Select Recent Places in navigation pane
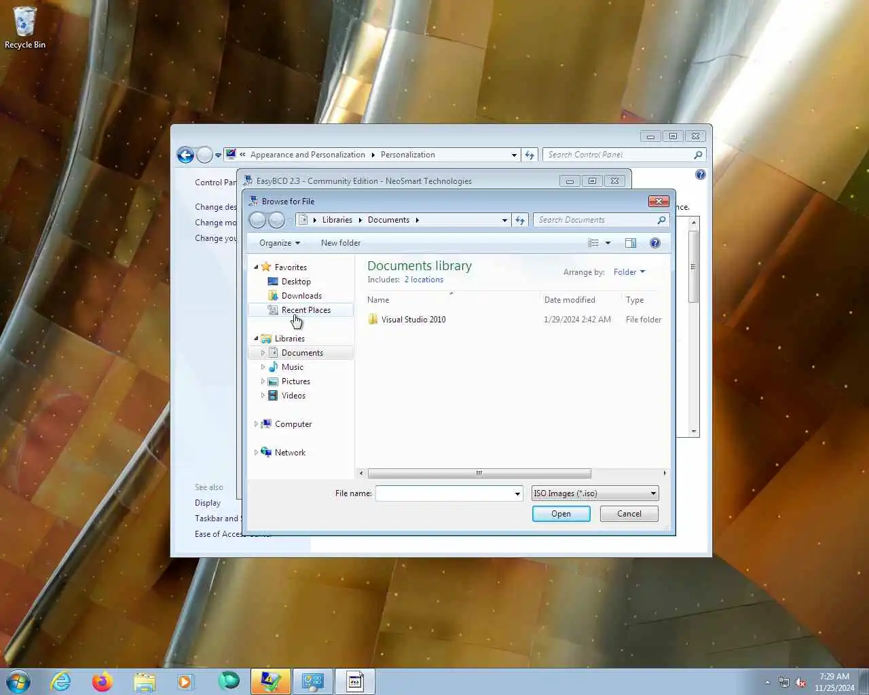The width and height of the screenshot is (869, 695). tap(301, 310)
